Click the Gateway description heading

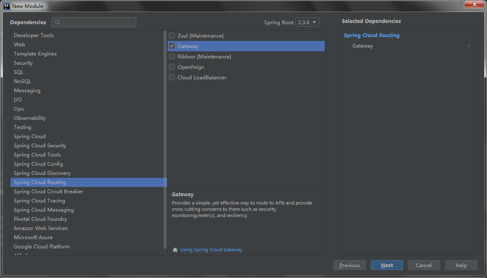pyautogui.click(x=183, y=195)
